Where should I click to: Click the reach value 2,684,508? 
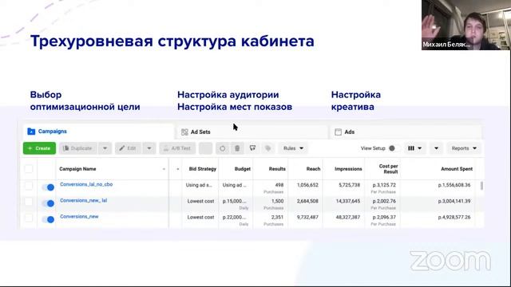click(x=307, y=201)
